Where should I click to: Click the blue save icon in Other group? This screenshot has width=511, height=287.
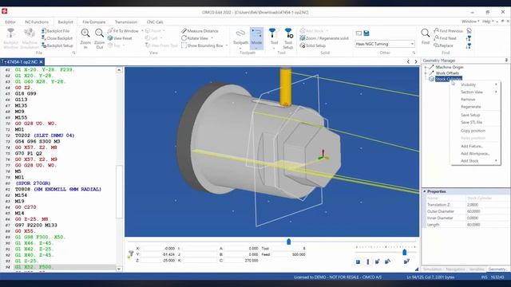366,33
